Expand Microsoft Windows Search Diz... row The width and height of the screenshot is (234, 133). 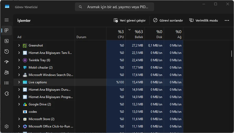point(19,75)
